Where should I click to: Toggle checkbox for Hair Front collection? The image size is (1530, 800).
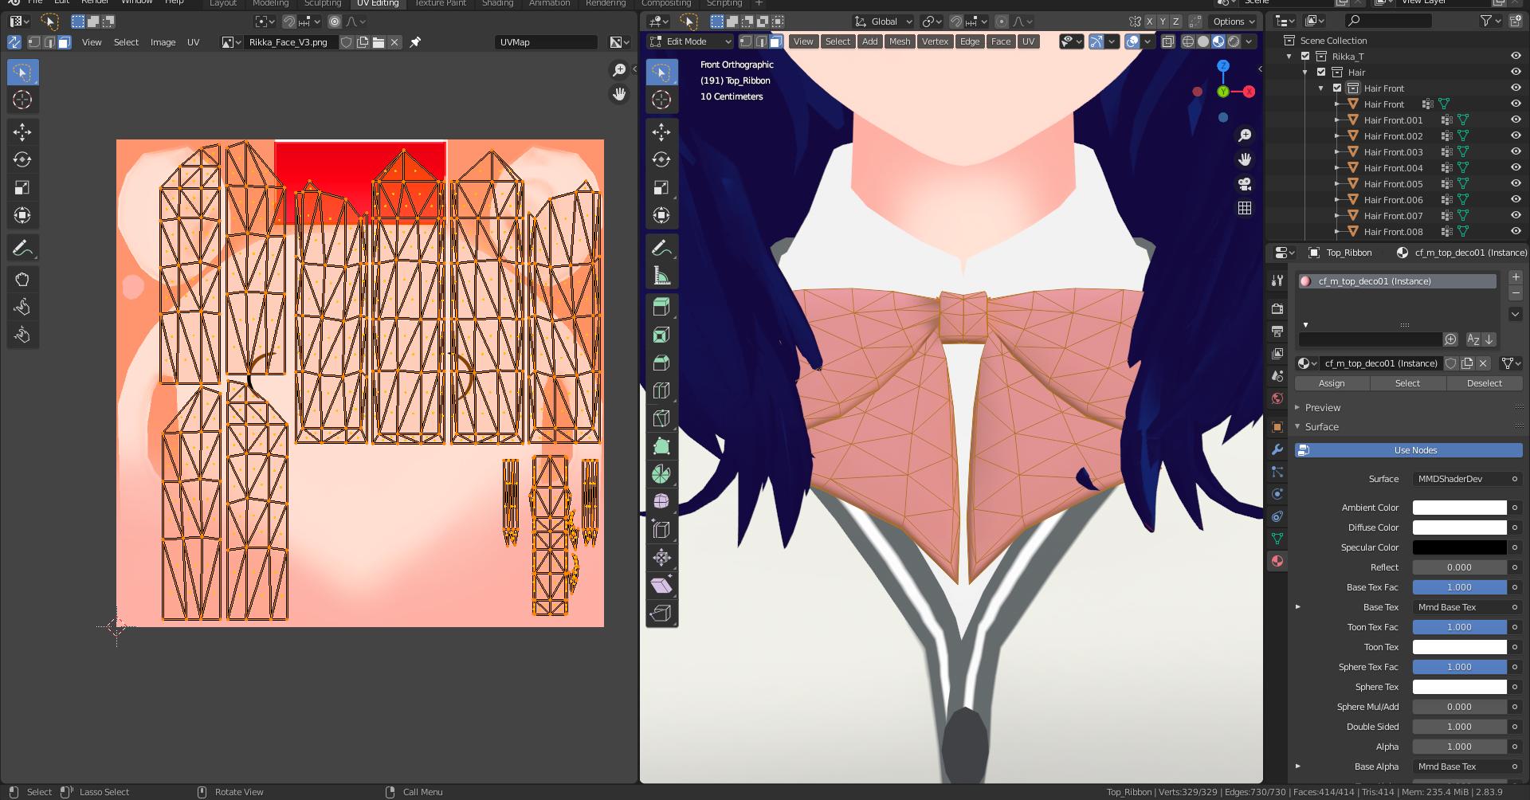tap(1337, 88)
